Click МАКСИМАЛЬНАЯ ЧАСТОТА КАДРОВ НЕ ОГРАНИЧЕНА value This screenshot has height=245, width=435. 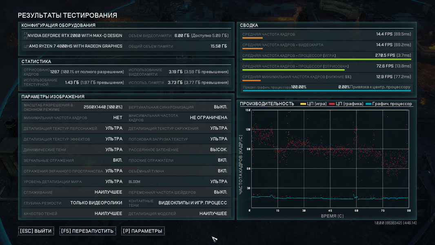(209, 118)
